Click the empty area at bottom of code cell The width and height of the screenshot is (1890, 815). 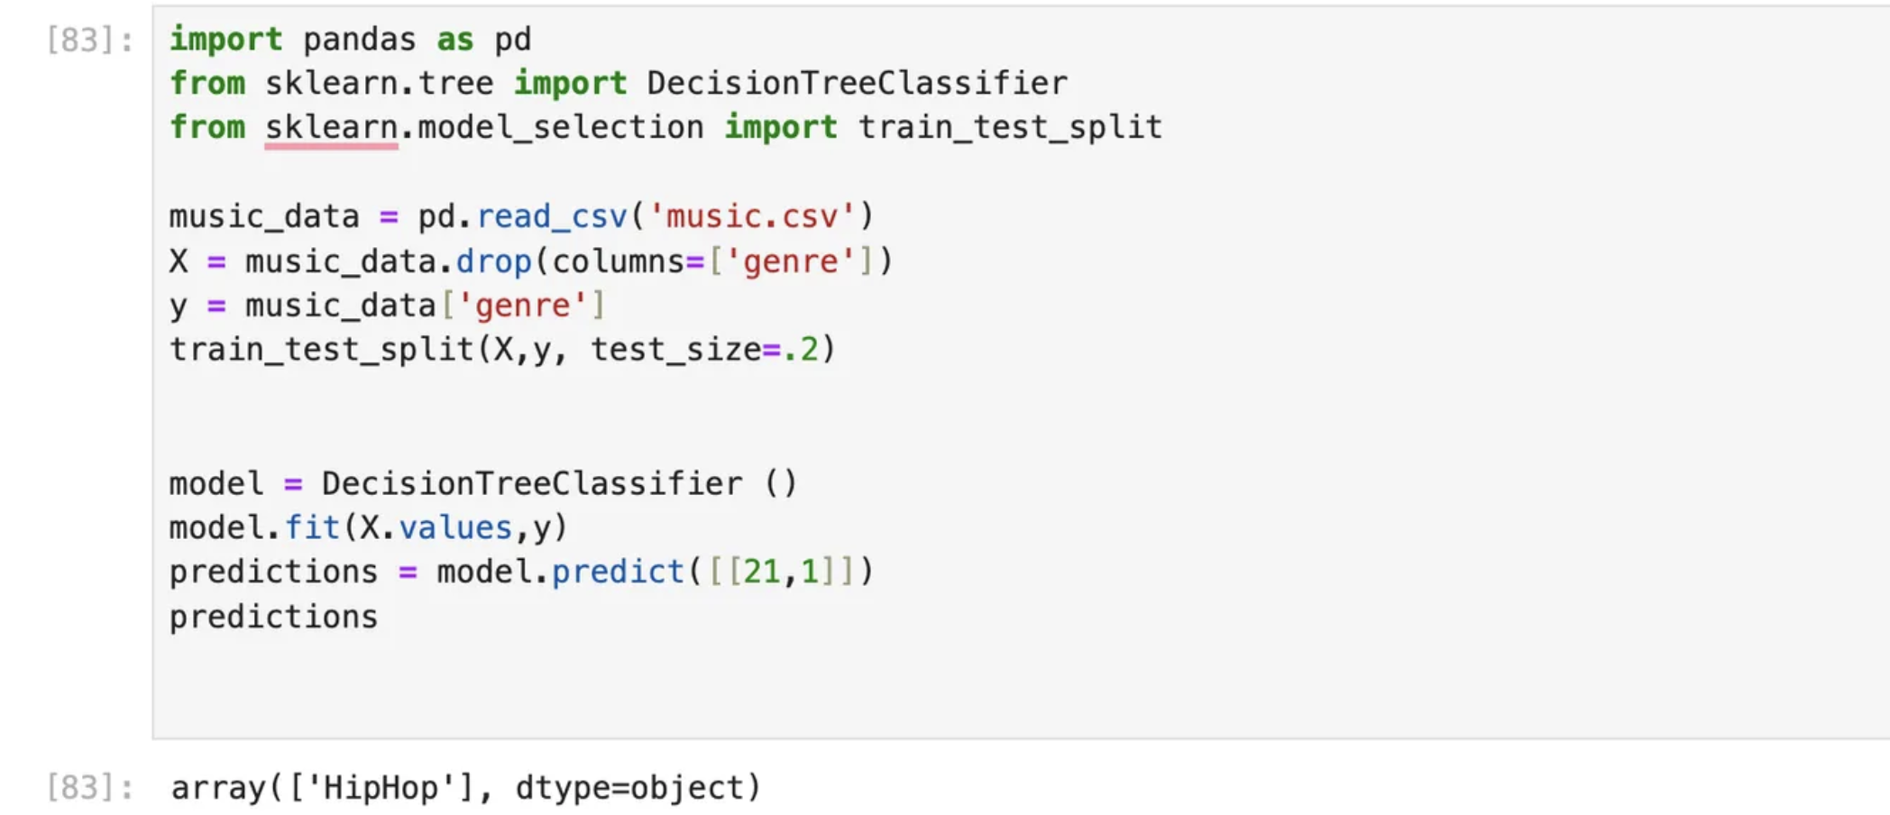pyautogui.click(x=1019, y=690)
